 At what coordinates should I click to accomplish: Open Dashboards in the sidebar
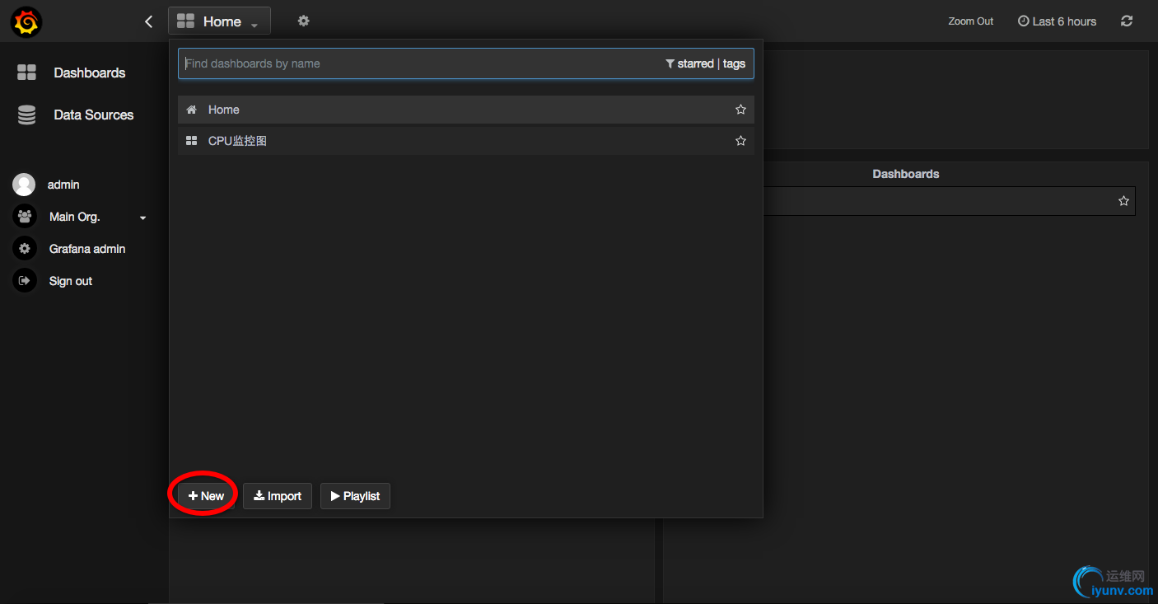72,73
